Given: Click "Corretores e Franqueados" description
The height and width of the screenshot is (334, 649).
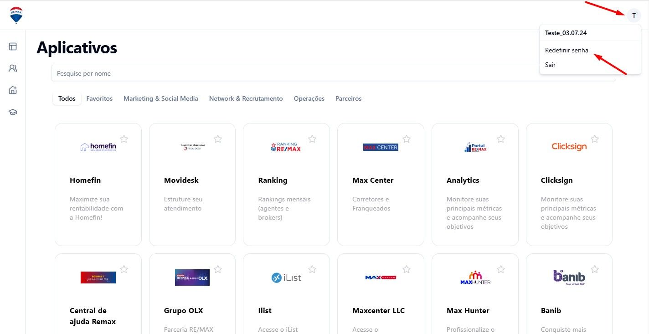Looking at the screenshot, I should pyautogui.click(x=371, y=204).
